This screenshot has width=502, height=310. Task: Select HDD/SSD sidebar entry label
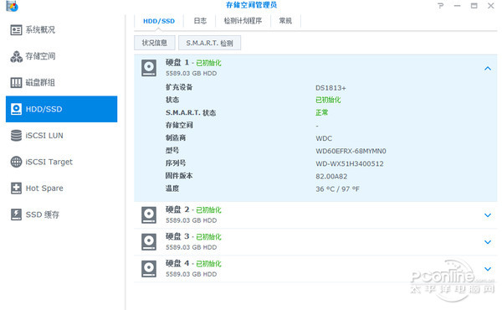[44, 109]
